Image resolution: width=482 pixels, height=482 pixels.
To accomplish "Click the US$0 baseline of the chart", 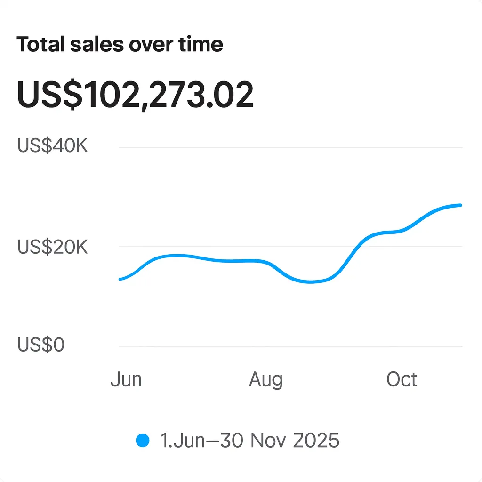I will click(x=282, y=347).
